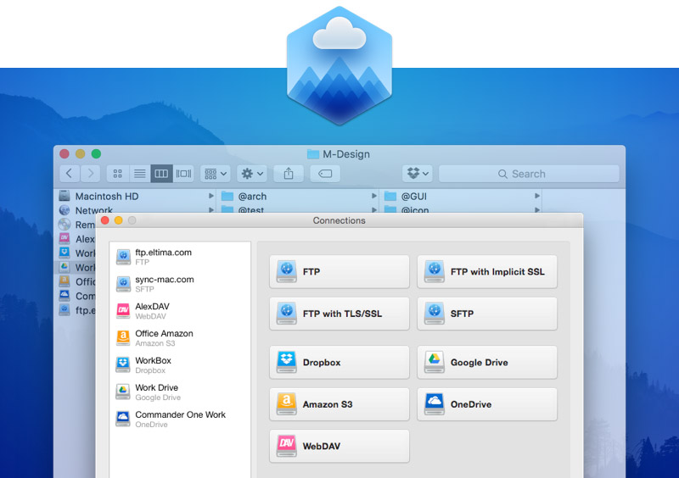Select the sync-mac.com SFTP connection
679x478 pixels.
pos(180,284)
